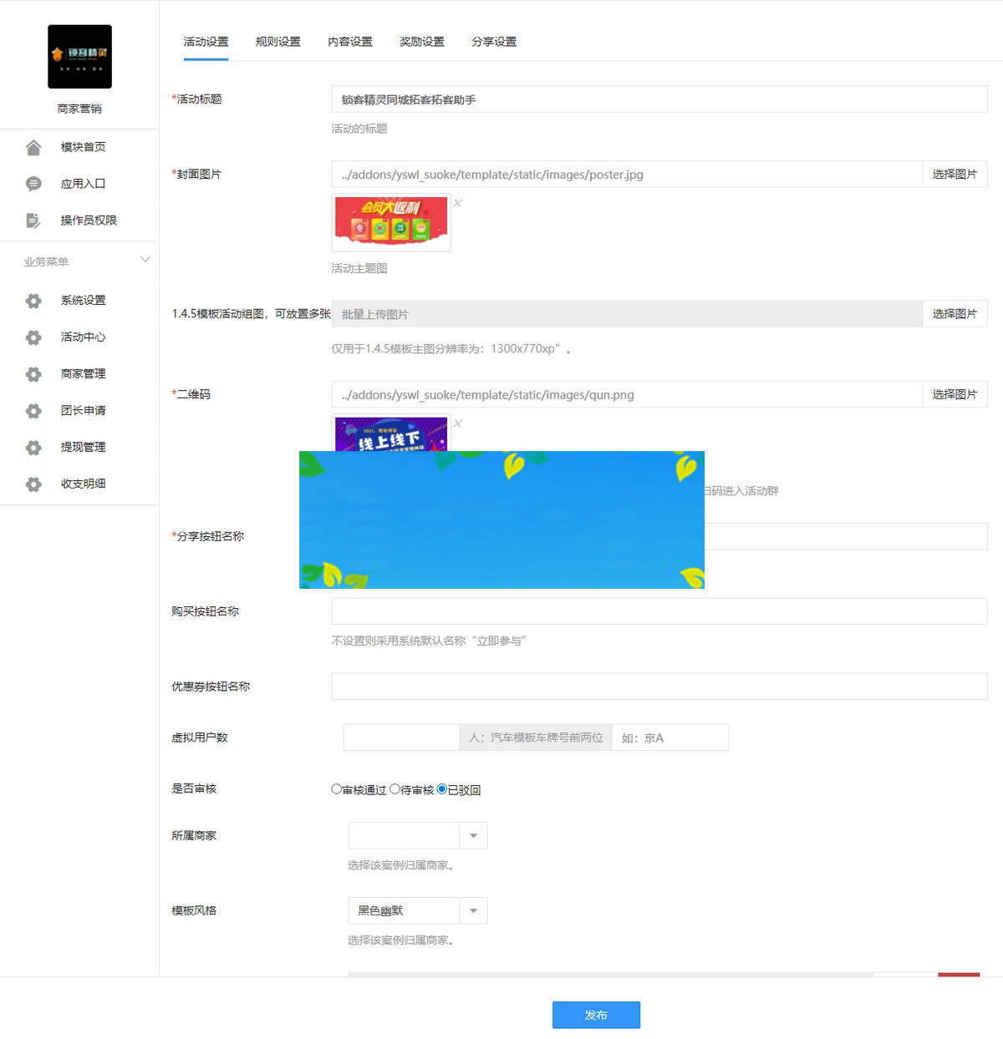This screenshot has height=1039, width=1003.
Task: Collapse the 业务菜单 section
Action: click(x=145, y=260)
